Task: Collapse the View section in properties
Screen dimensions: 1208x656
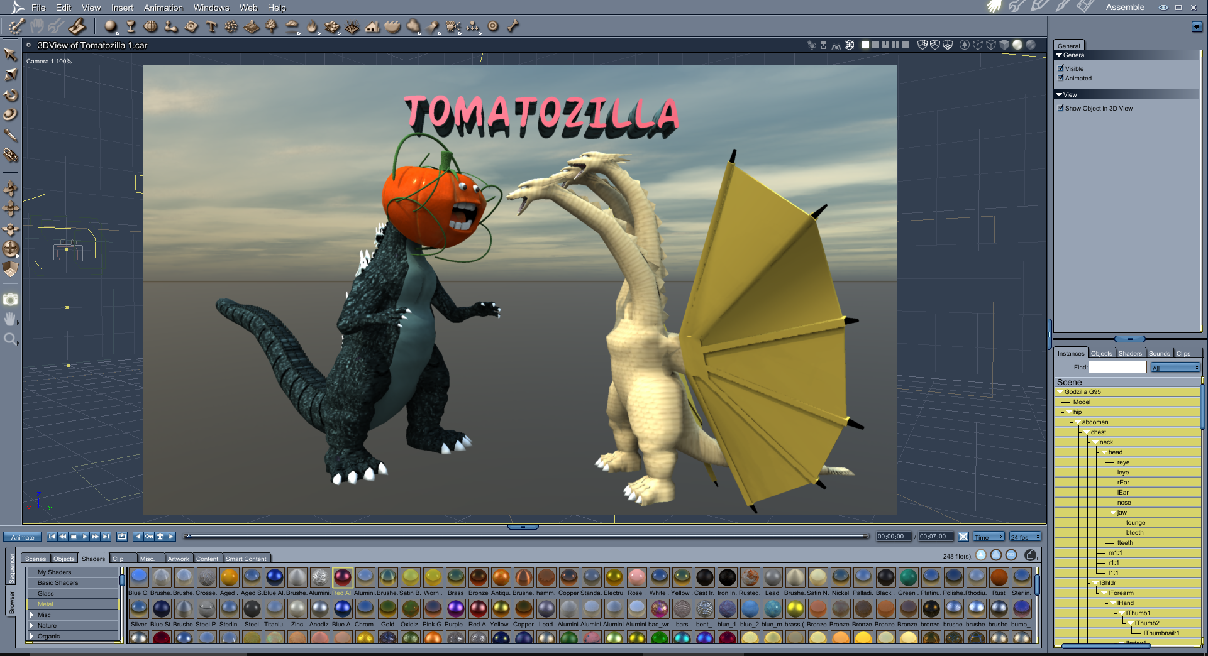Action: 1059,95
